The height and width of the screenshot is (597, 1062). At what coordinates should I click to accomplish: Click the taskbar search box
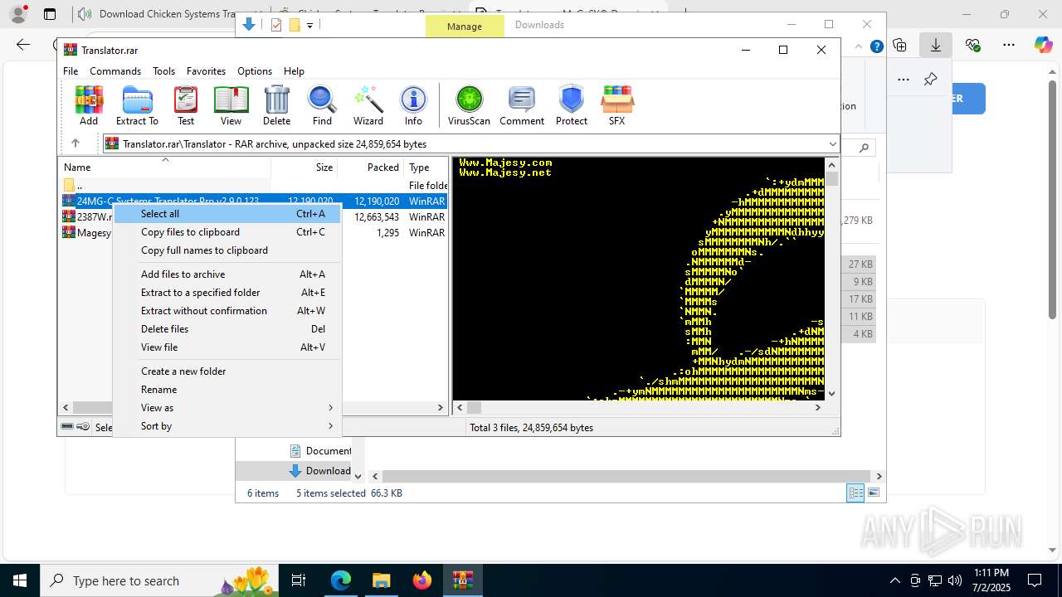pos(160,580)
